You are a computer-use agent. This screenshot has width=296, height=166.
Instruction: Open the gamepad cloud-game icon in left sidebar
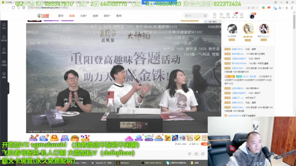click(x=4, y=63)
